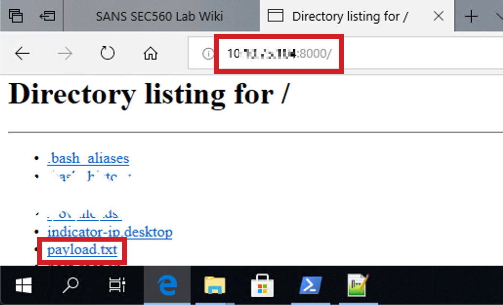Launch PowerShell from the taskbar
503x305 pixels.
point(310,286)
